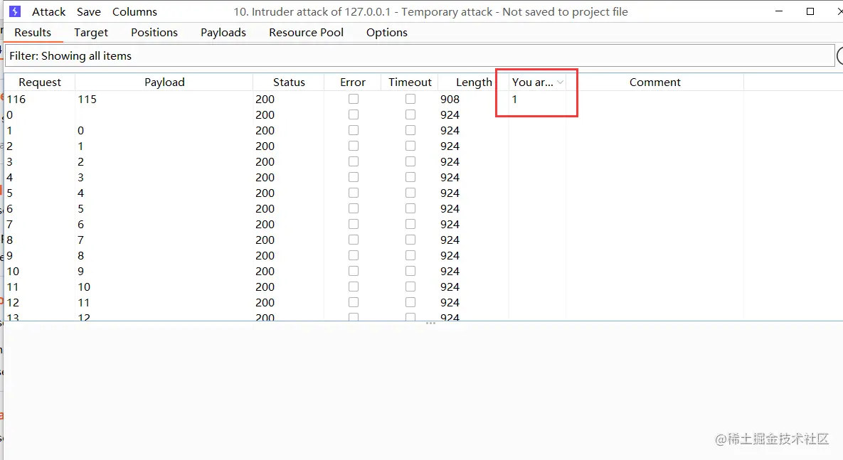Switch to the Results tab
This screenshot has width=843, height=460.
pyautogui.click(x=33, y=32)
